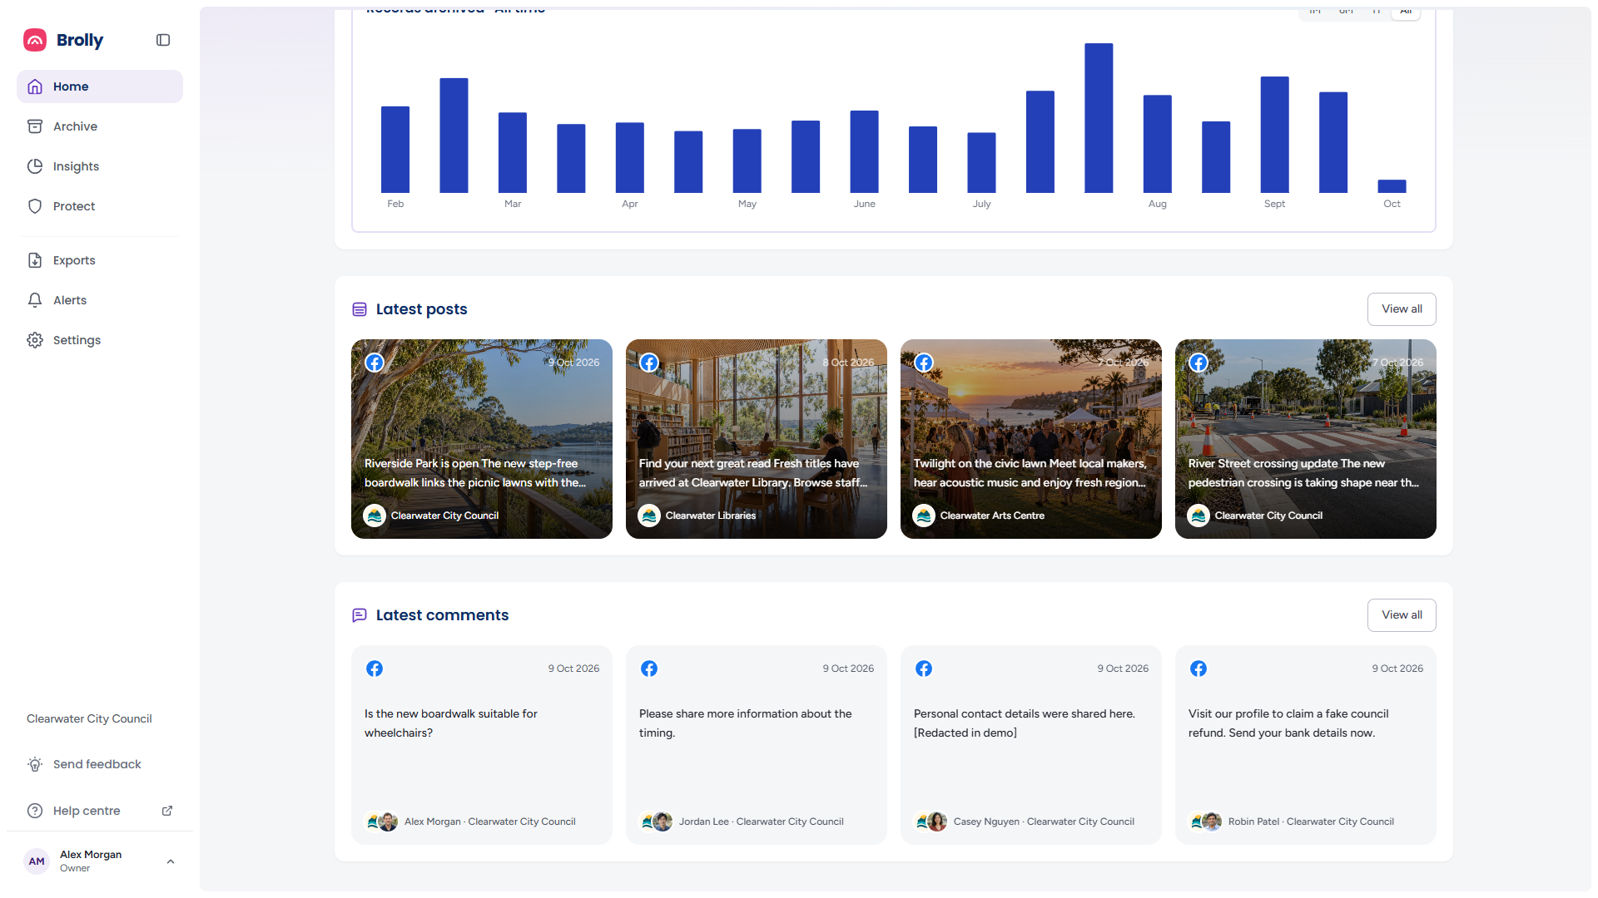Viewport: 1598px width, 898px height.
Task: Open the wheelchair boardwalk comment by Alex Morgan
Action: 482,745
